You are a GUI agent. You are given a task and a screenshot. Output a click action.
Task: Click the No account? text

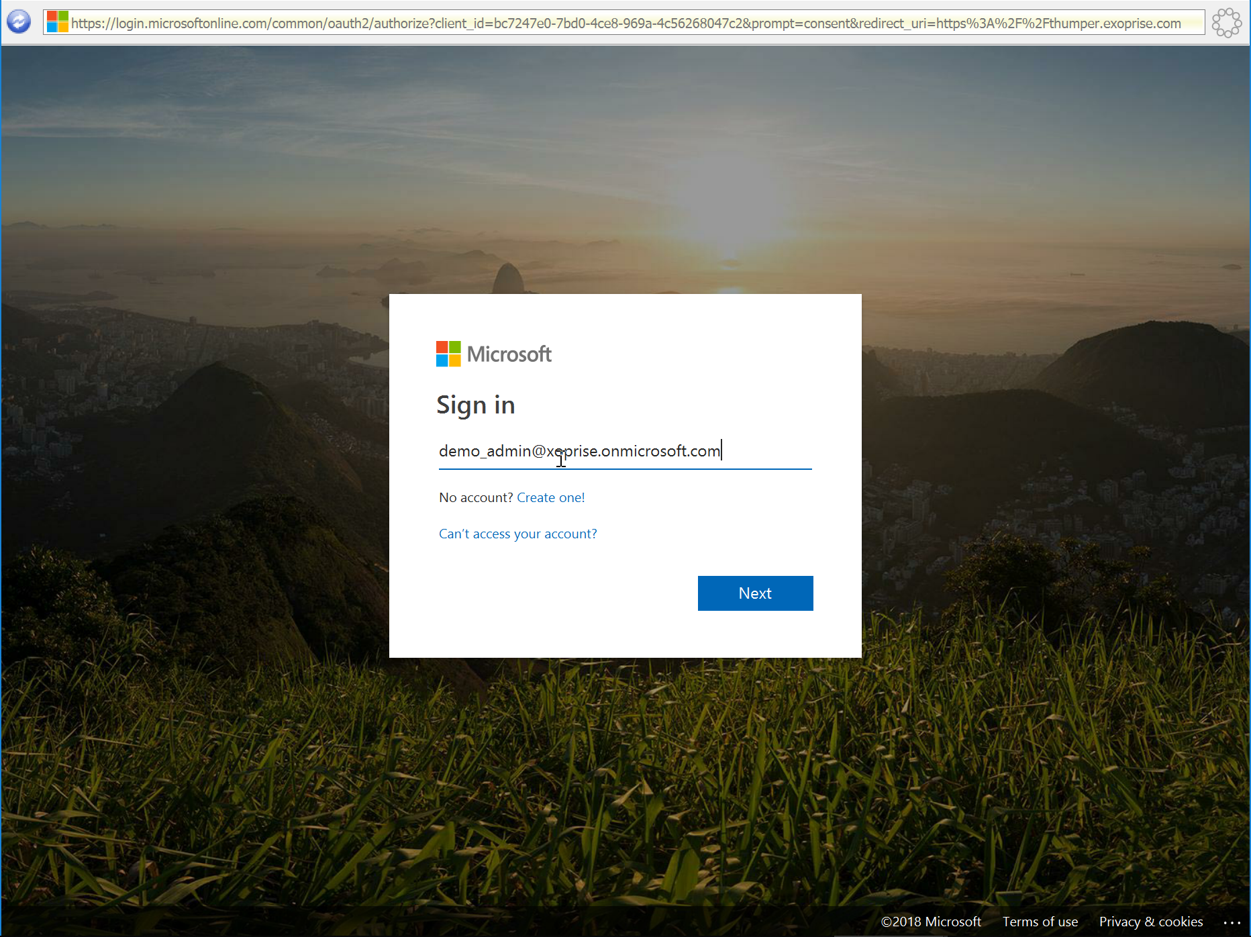pos(476,497)
